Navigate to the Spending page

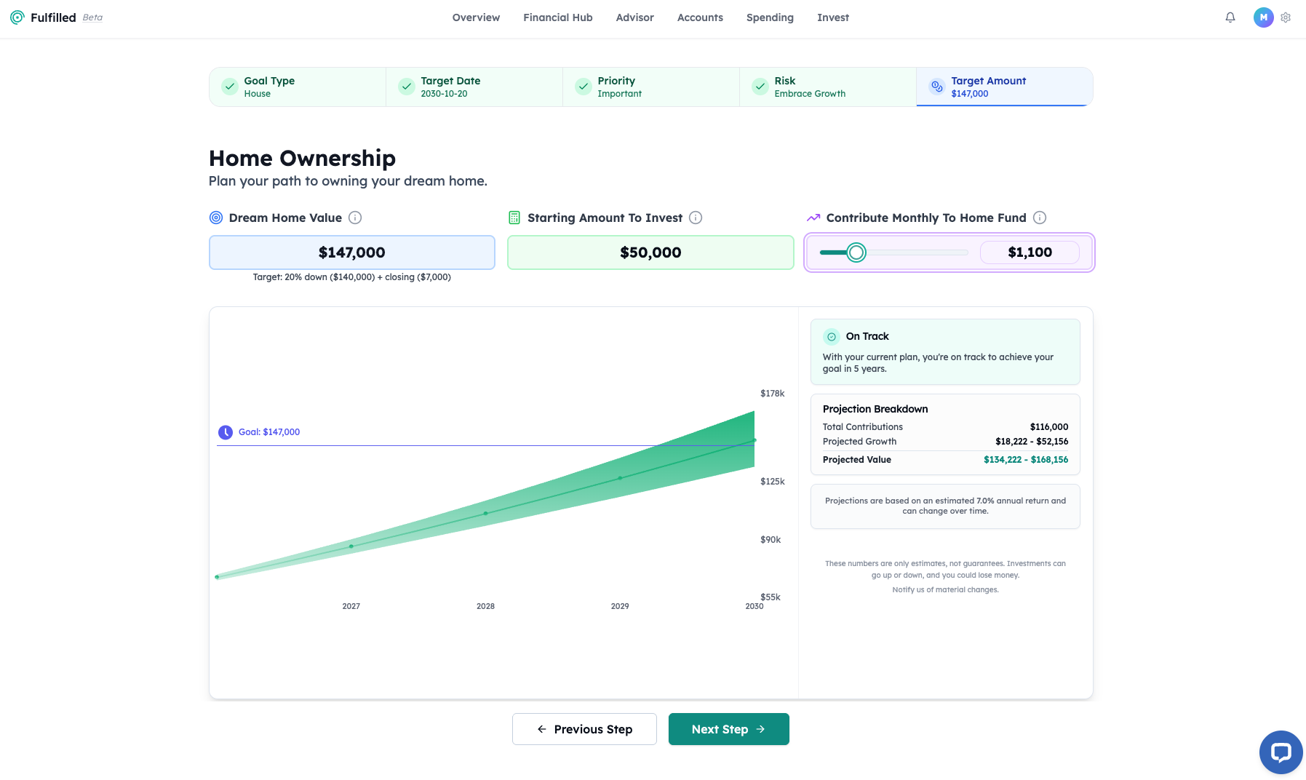pos(770,17)
